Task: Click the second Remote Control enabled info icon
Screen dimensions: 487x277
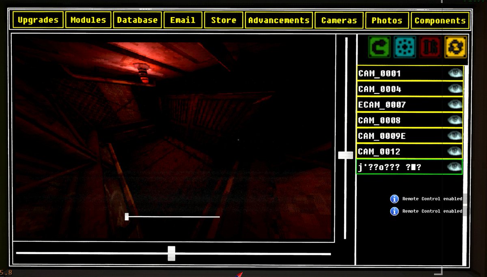Action: [x=394, y=211]
